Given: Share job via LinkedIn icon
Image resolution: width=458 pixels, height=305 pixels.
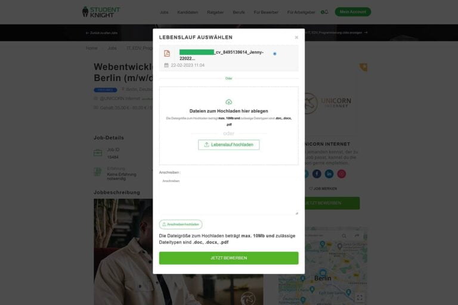Looking at the screenshot, I should (x=329, y=174).
